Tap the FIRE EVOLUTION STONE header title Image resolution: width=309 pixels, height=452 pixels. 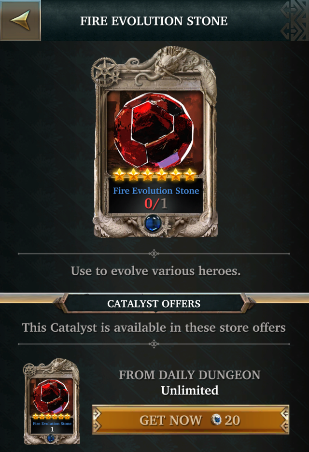[154, 21]
